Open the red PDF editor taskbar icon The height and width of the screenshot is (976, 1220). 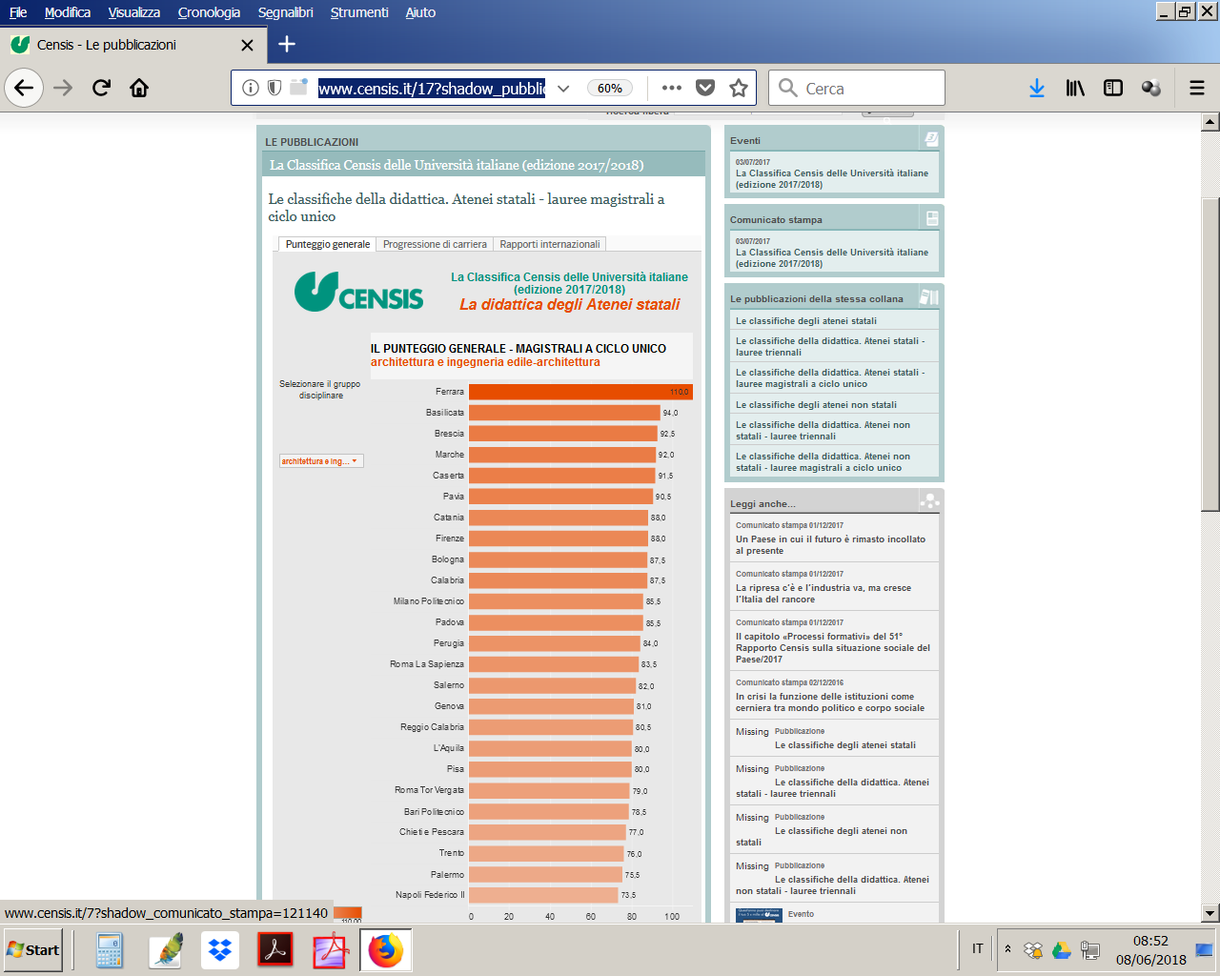331,950
